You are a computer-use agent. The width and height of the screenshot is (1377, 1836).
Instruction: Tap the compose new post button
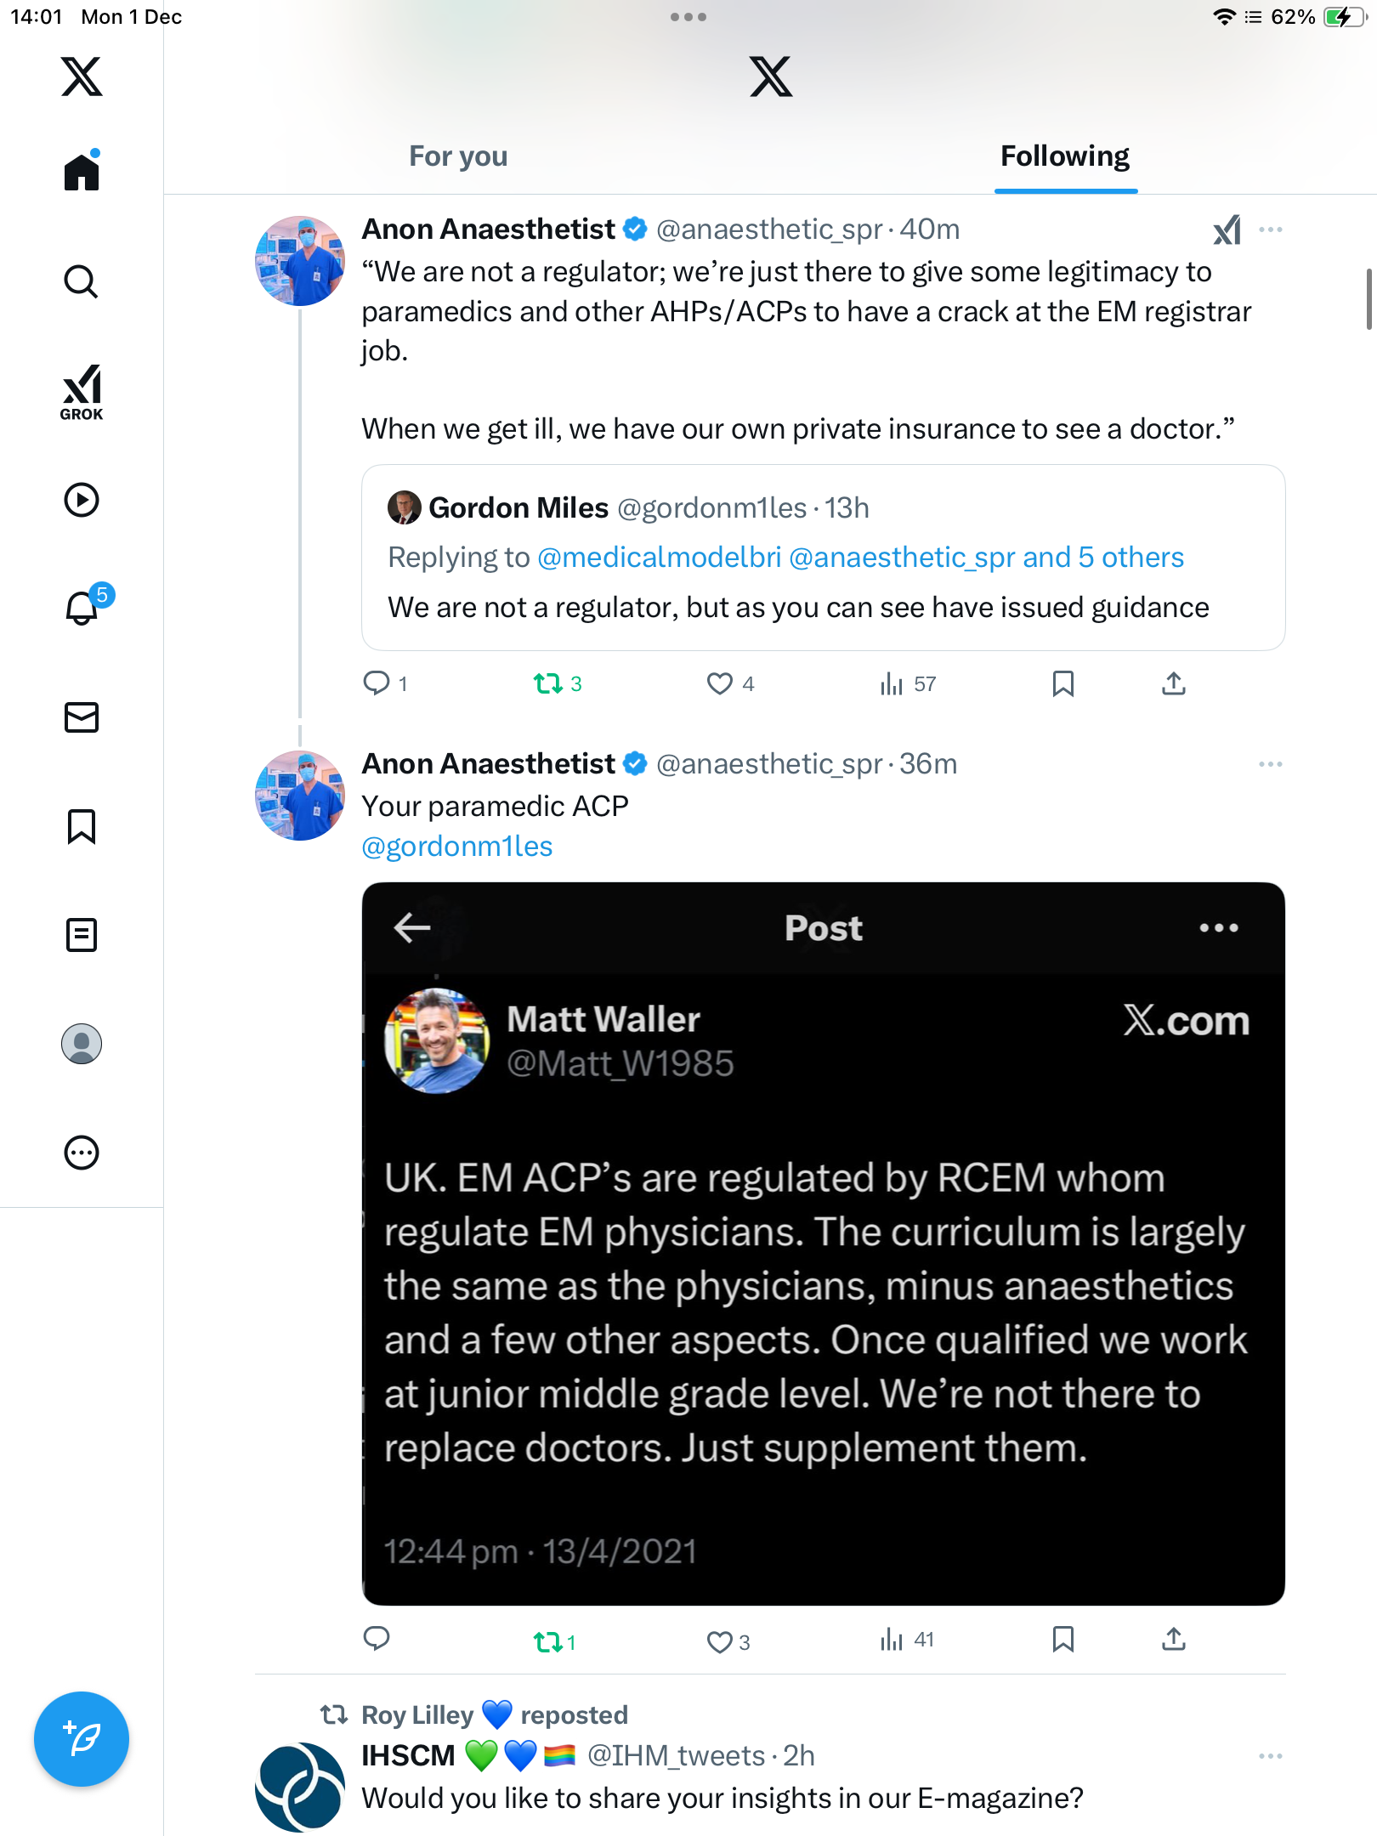point(82,1739)
